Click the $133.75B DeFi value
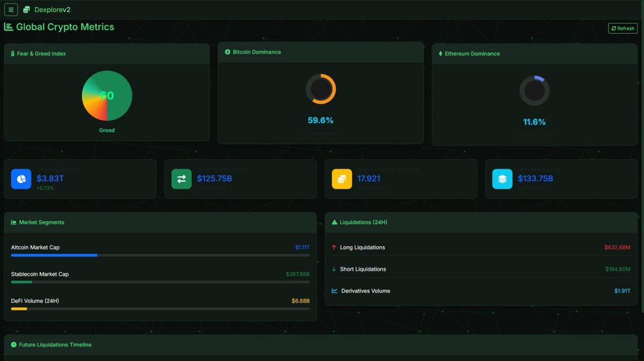Screen dimensions: 644x361 (x=535, y=178)
